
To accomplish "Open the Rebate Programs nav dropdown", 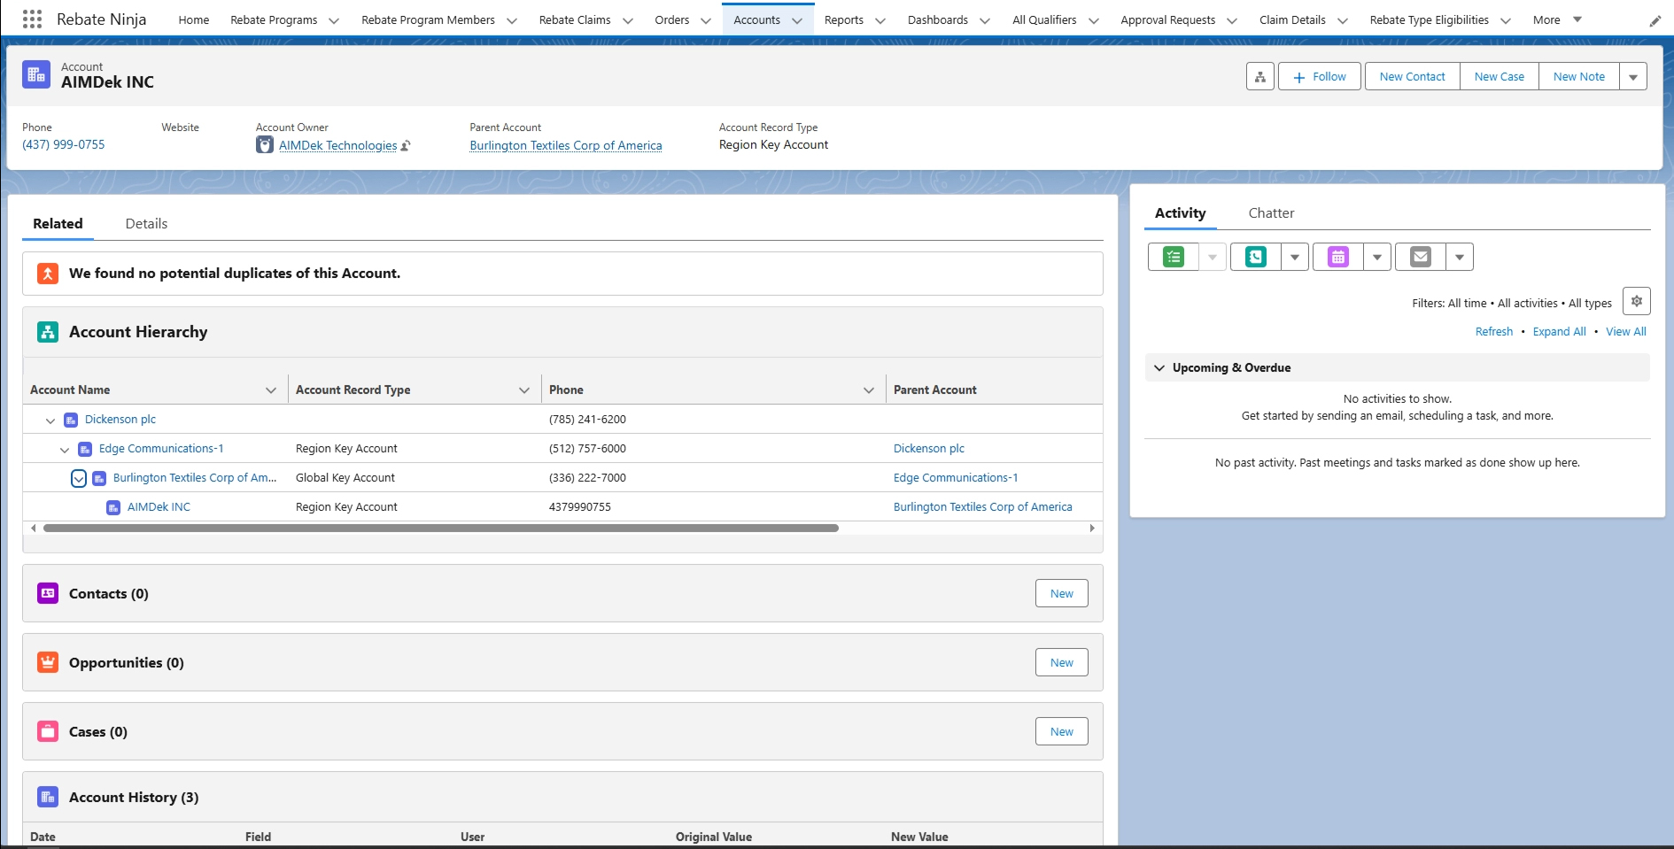I will point(334,20).
